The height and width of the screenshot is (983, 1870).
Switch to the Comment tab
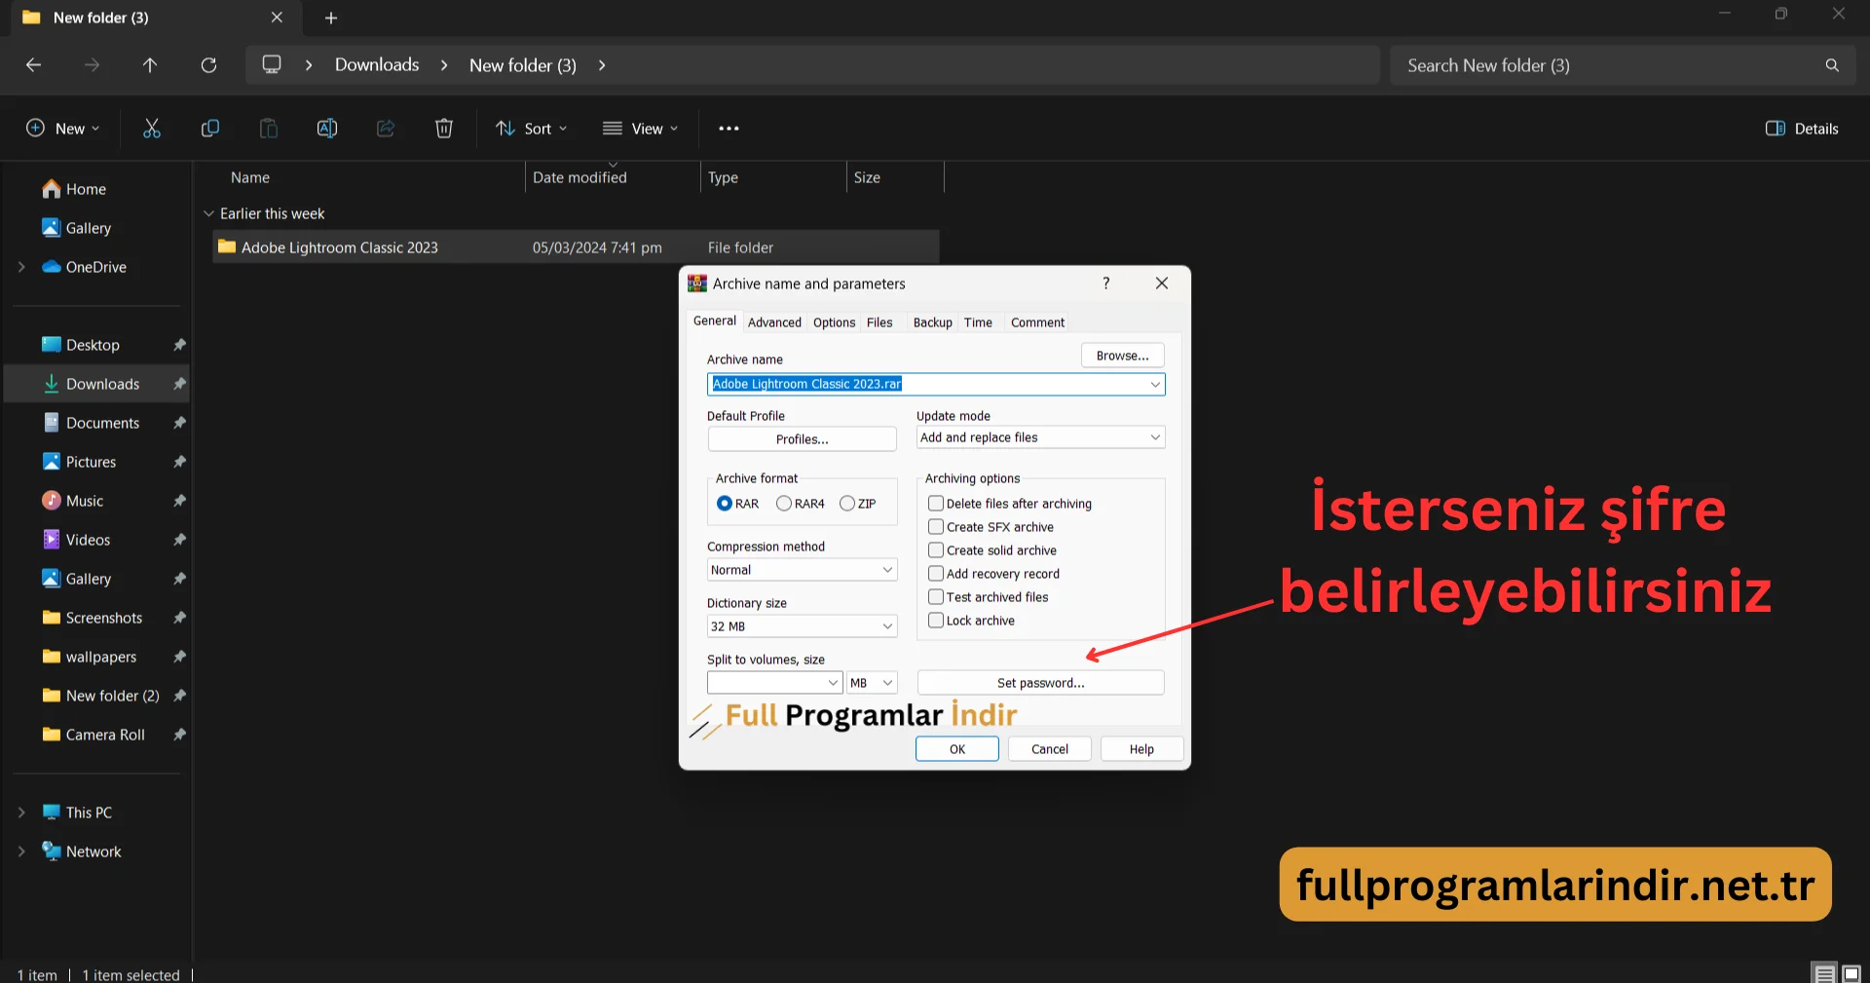pyautogui.click(x=1037, y=322)
